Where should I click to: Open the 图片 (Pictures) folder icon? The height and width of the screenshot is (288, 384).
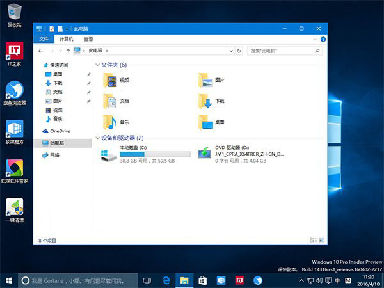click(x=205, y=80)
